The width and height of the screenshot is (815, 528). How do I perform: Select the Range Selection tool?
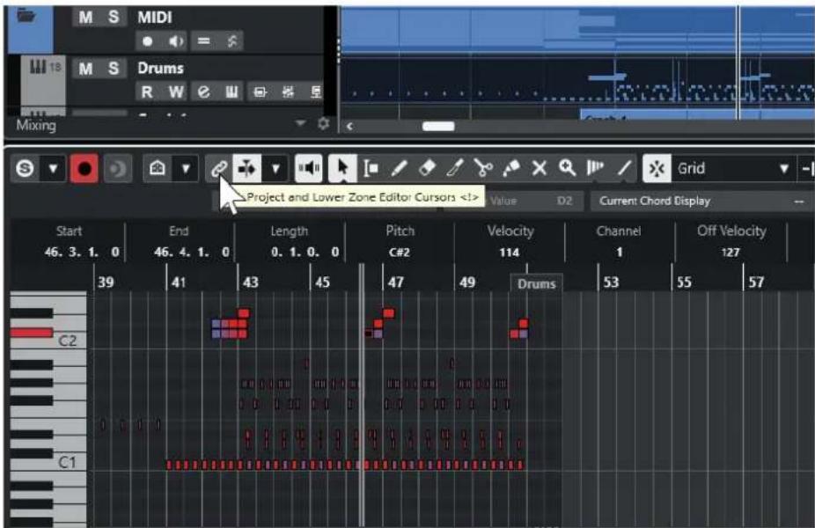click(371, 168)
